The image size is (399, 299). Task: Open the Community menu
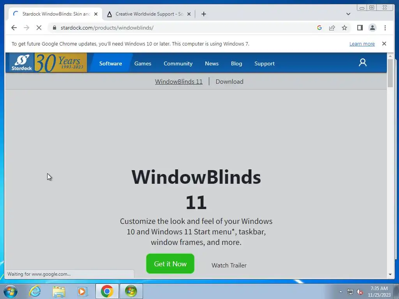(x=178, y=63)
